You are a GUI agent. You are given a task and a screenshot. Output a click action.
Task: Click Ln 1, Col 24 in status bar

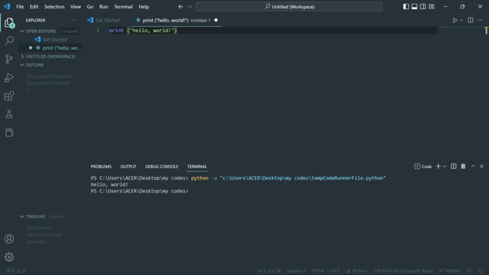click(269, 271)
